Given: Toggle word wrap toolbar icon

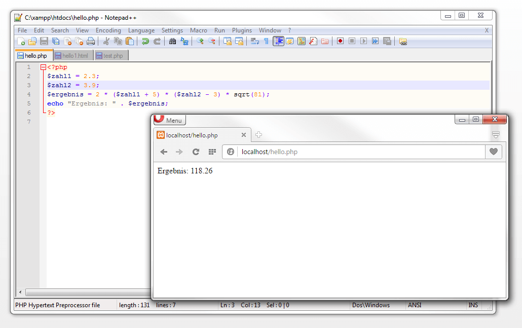Looking at the screenshot, I should (255, 41).
